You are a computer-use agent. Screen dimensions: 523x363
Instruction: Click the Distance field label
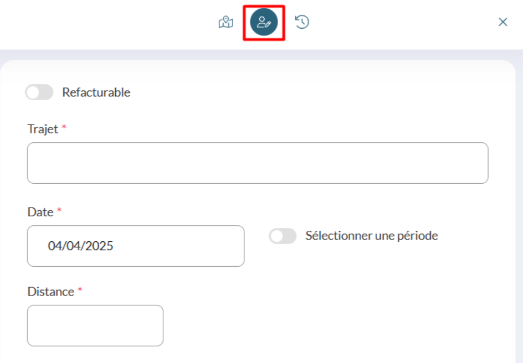pyautogui.click(x=51, y=292)
